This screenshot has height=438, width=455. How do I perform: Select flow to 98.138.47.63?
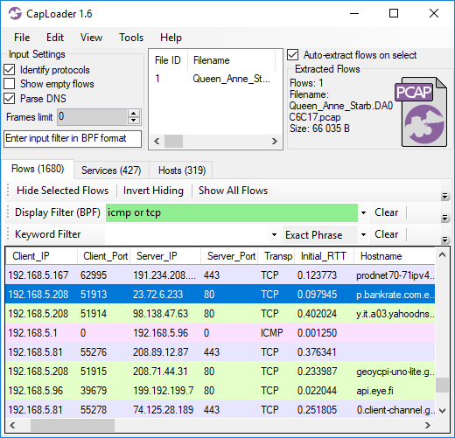click(x=220, y=314)
